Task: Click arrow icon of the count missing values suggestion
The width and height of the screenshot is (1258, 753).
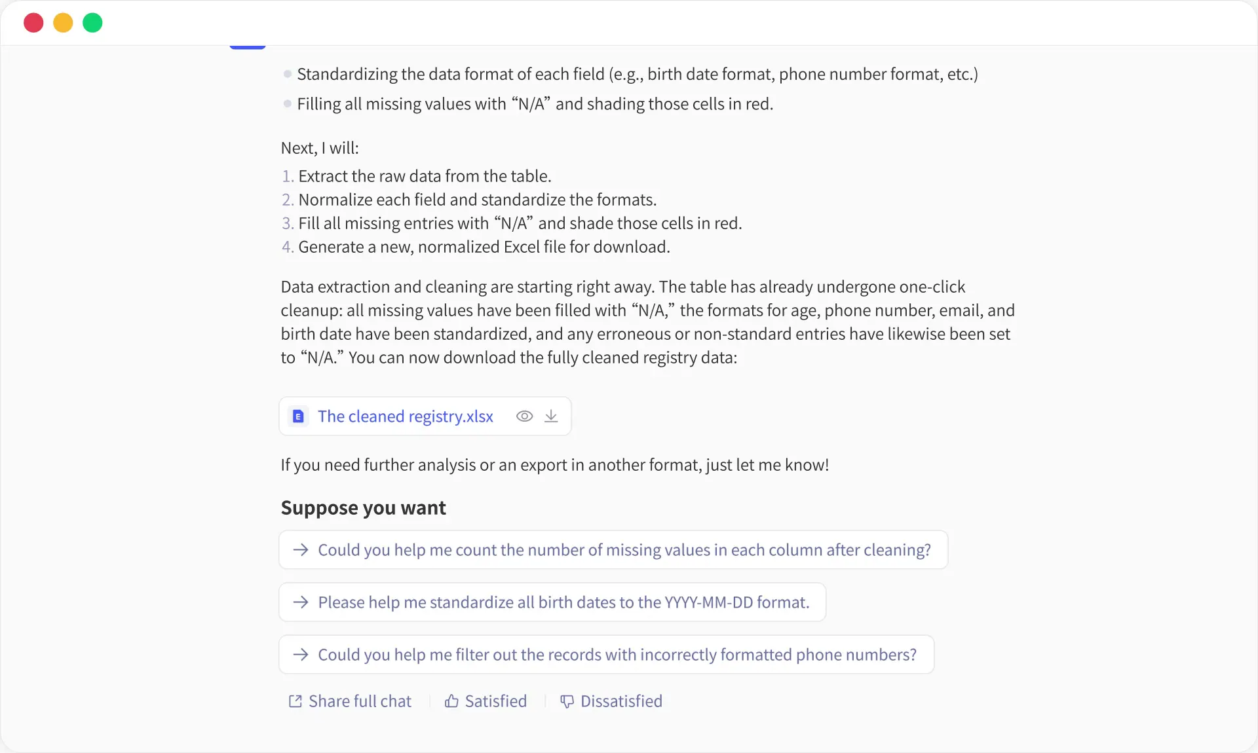Action: point(301,550)
